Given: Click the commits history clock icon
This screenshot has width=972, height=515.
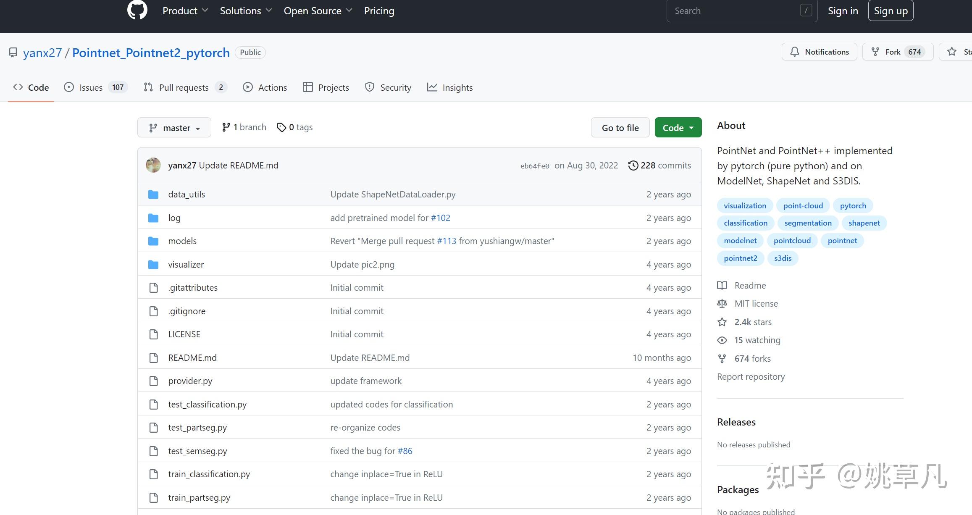Looking at the screenshot, I should [x=633, y=166].
